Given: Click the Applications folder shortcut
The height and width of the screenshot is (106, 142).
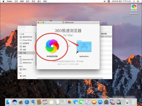Looking at the screenshot, I should pyautogui.click(x=84, y=46).
